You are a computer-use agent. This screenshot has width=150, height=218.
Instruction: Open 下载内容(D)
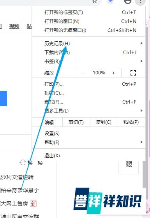89,53
